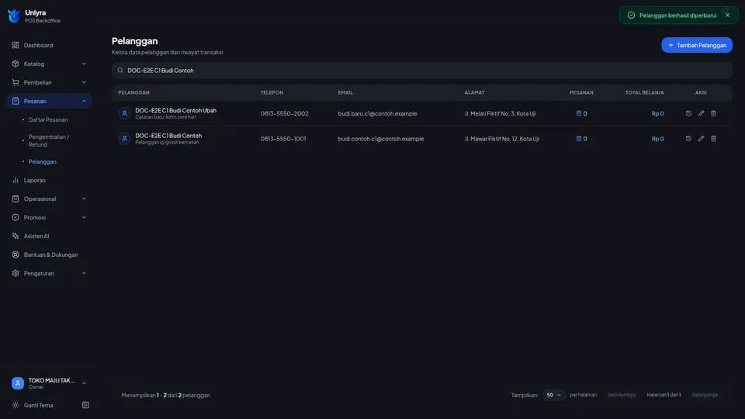
Task: Expand the Pembelian menu chevron
Action: 84,82
